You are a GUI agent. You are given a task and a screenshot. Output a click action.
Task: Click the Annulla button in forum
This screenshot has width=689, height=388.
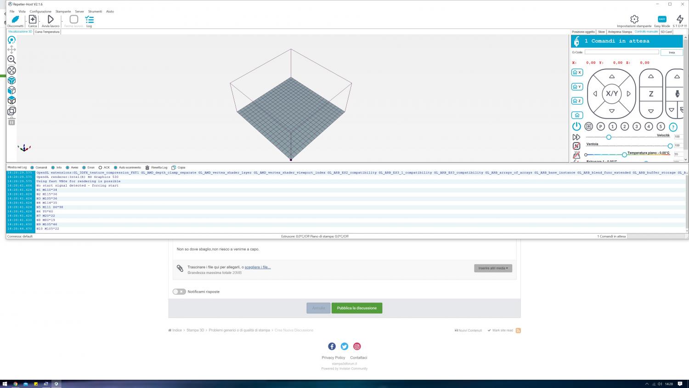(318, 308)
